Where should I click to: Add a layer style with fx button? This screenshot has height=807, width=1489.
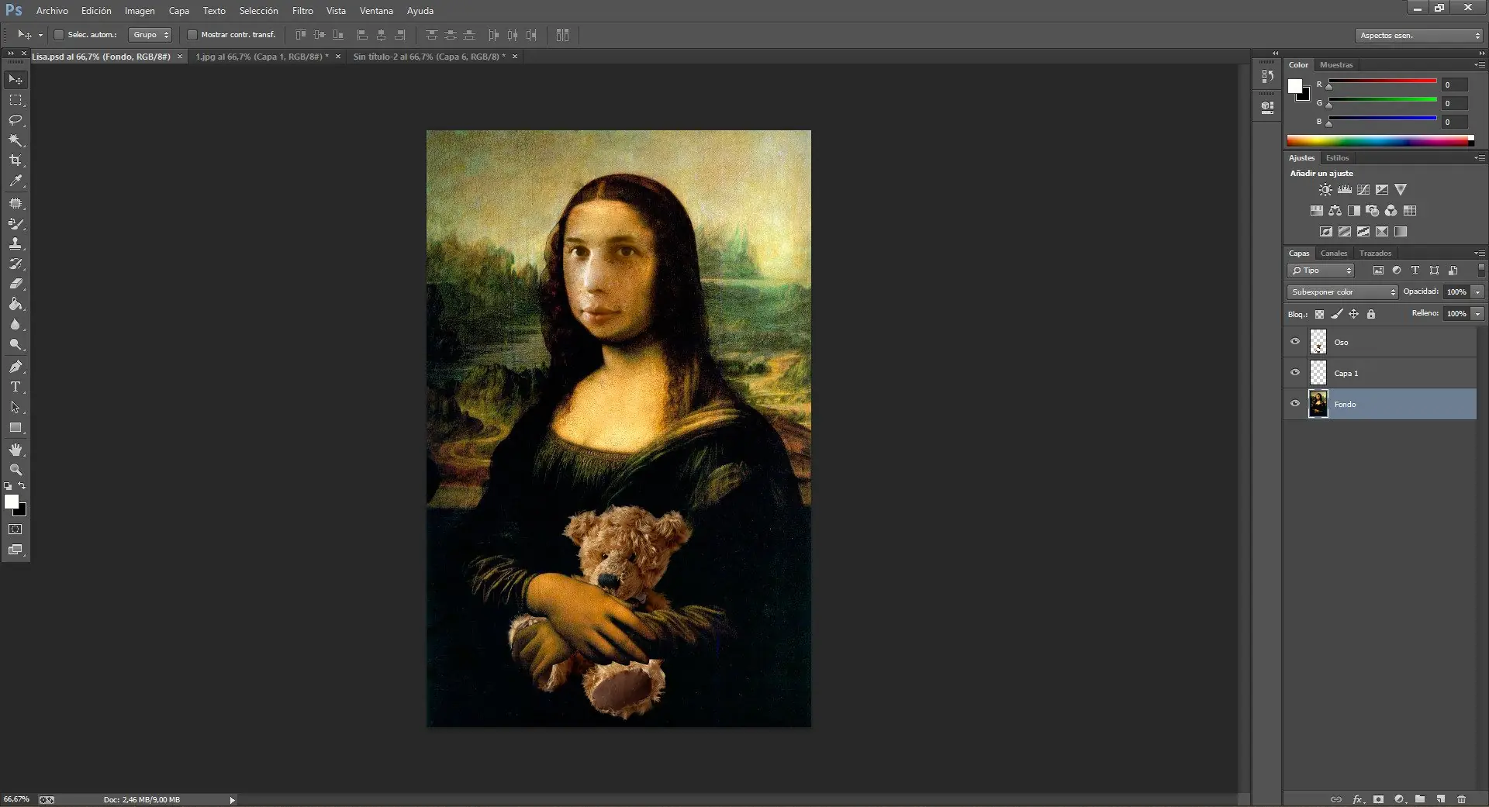coord(1357,798)
